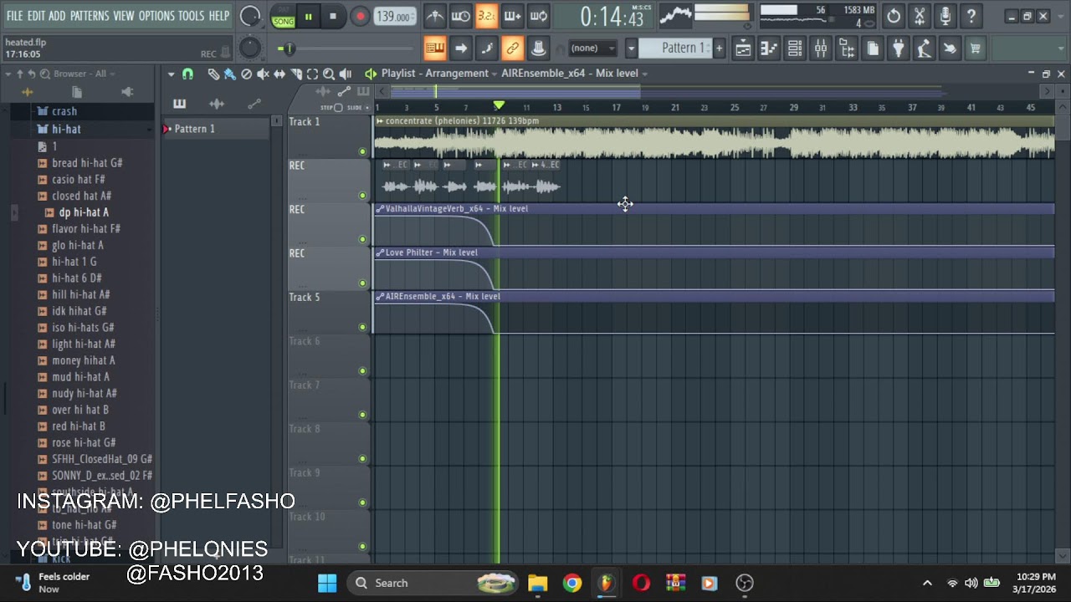The width and height of the screenshot is (1071, 602).
Task: Click the metronome icon
Action: point(434,16)
